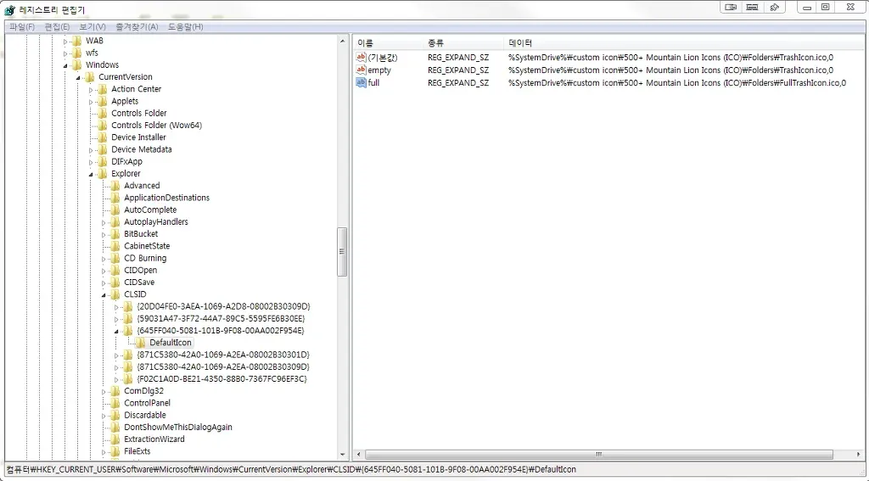Click the ControlPanel folder icon

tap(115, 403)
